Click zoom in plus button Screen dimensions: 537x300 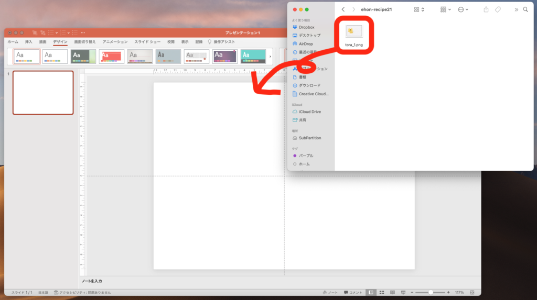[x=448, y=292]
